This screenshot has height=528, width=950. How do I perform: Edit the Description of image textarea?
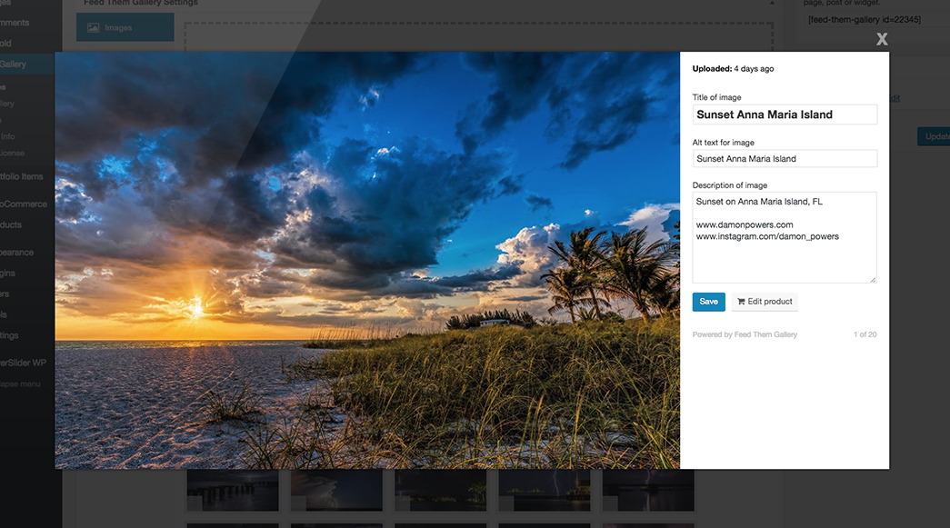tap(785, 237)
